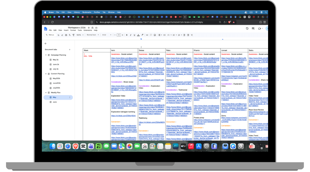
Task: Toggle underline formatting
Action: pyautogui.click(x=134, y=35)
